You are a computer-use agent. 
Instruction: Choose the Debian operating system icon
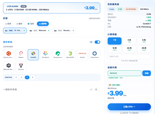coord(21,55)
